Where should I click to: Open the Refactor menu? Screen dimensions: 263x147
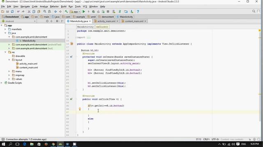coord(54,7)
